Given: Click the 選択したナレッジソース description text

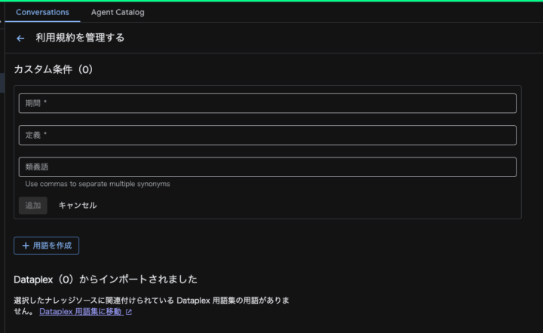Looking at the screenshot, I should click(151, 301).
